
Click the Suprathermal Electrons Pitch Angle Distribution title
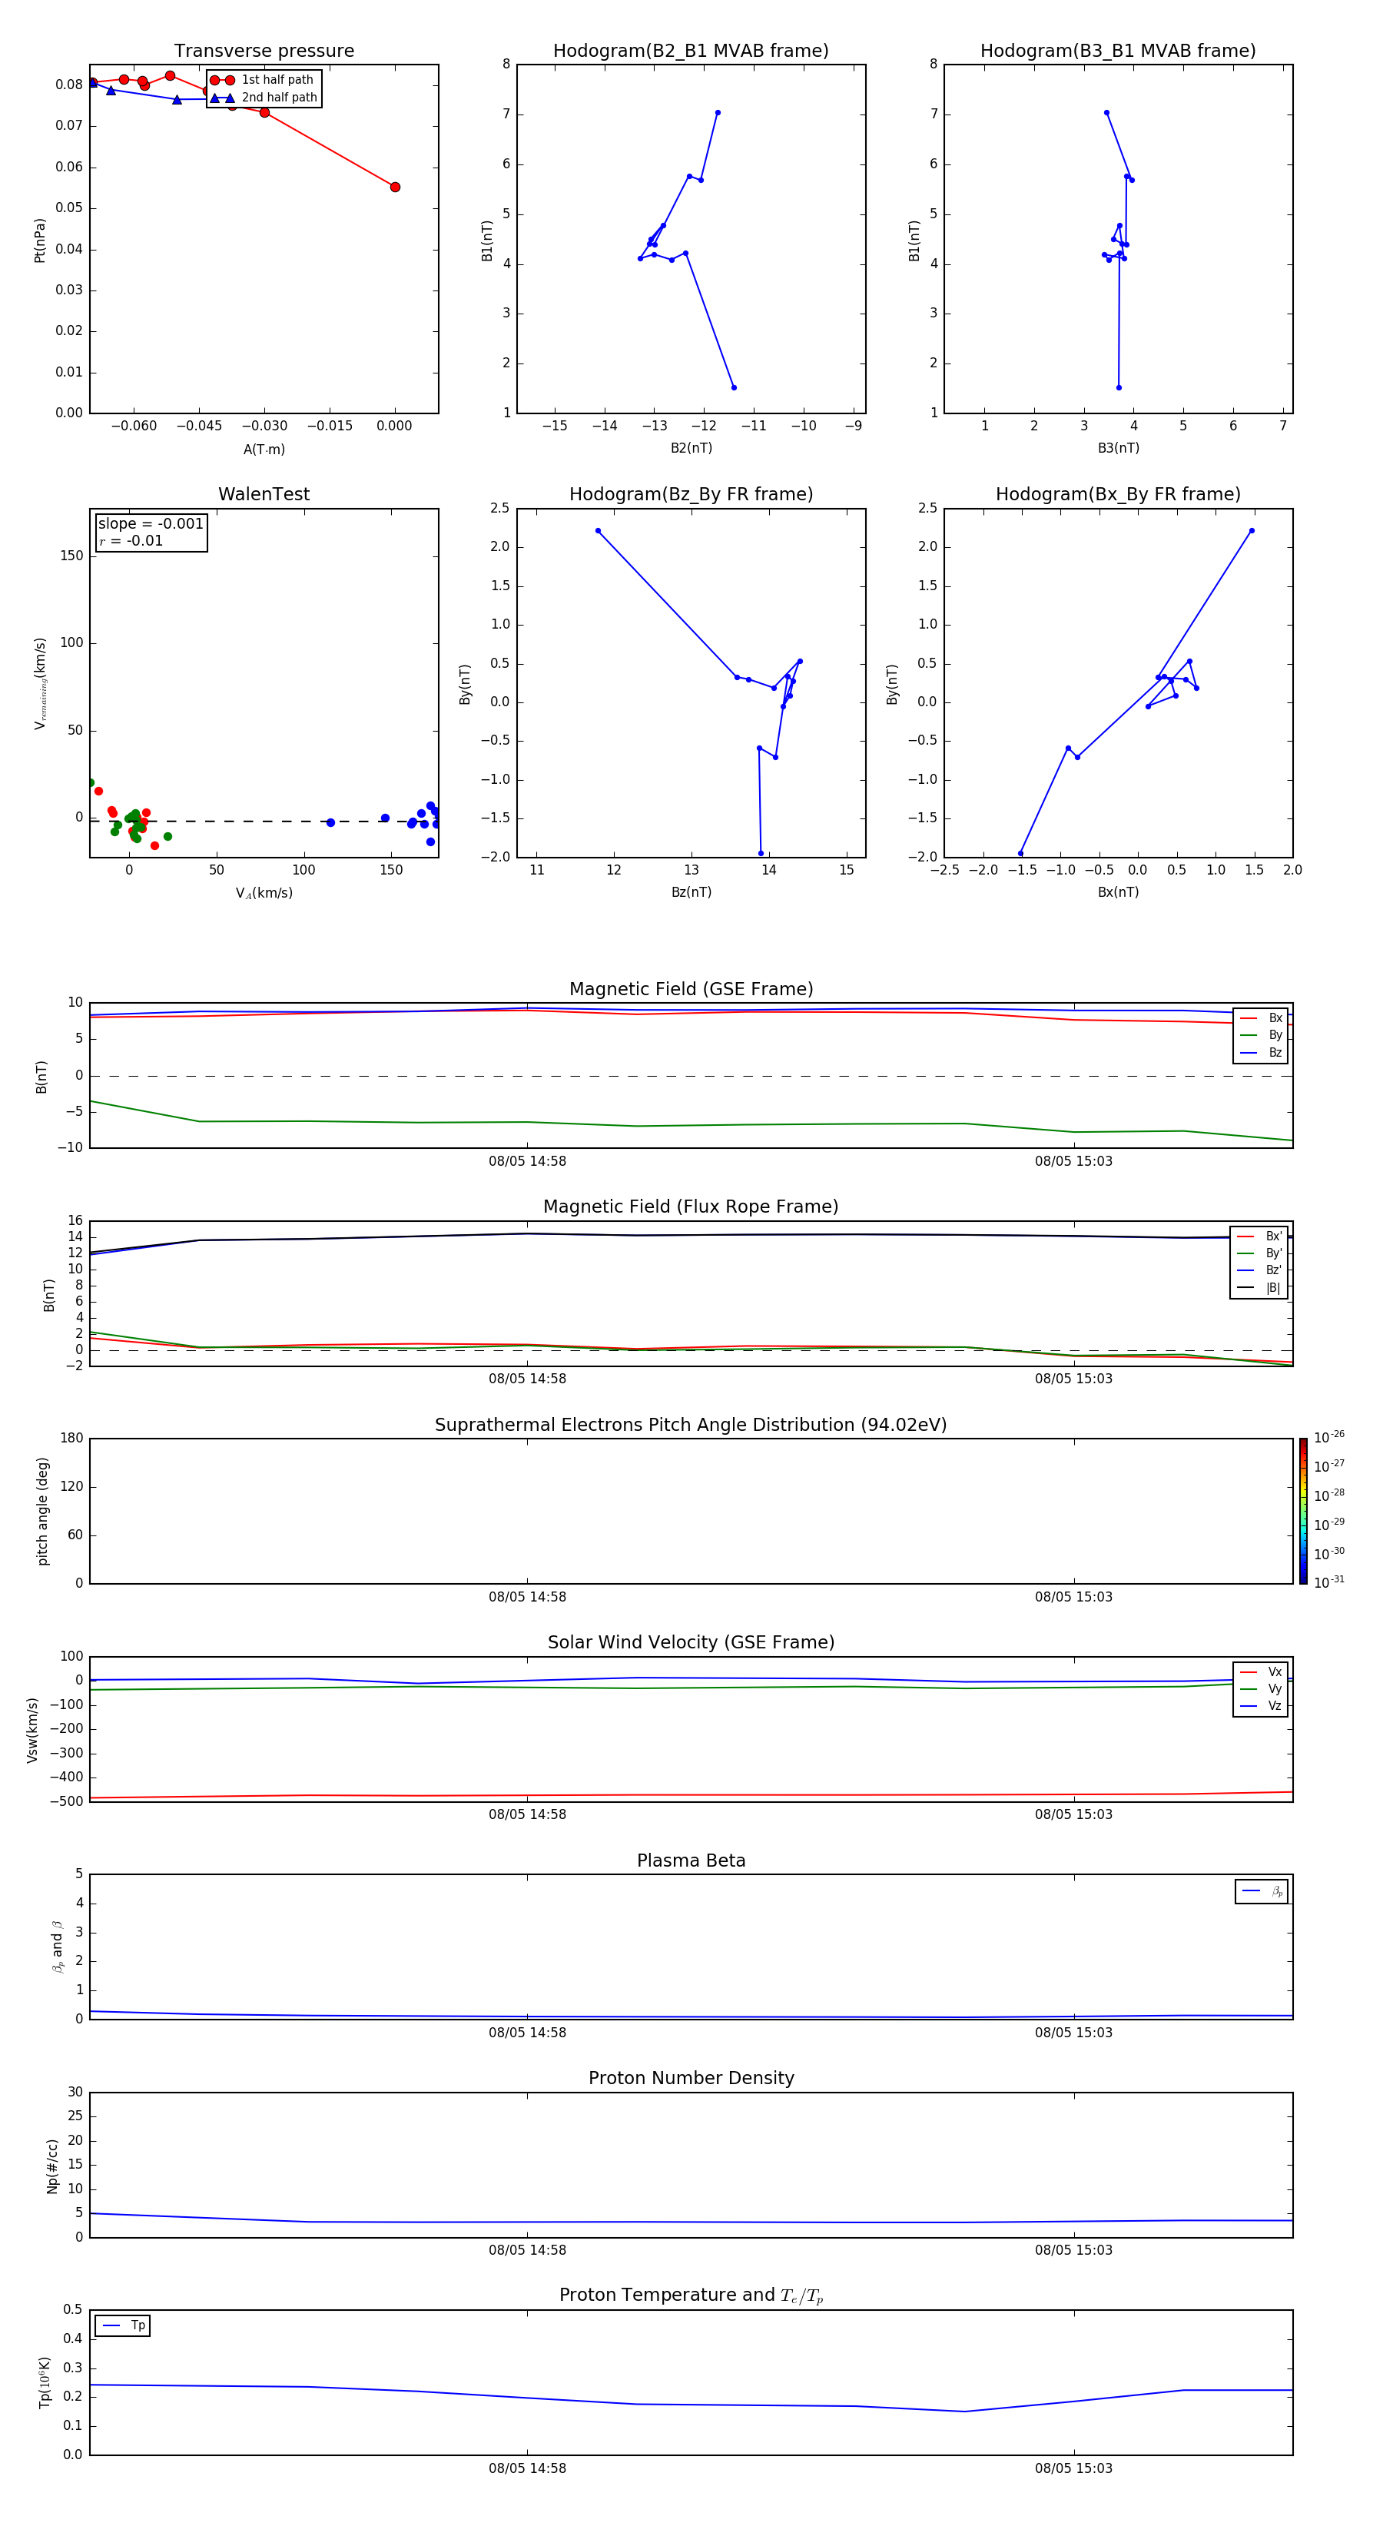coord(691,1426)
